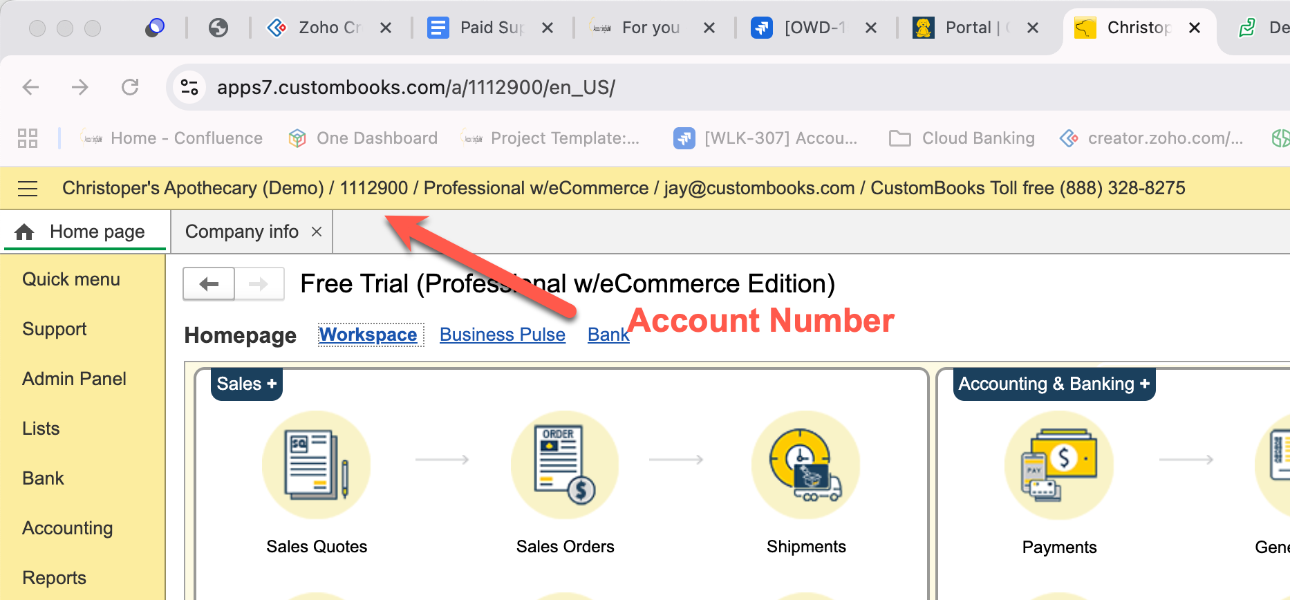This screenshot has height=600, width=1290.
Task: Open Admin Panel in sidebar
Action: coord(74,379)
